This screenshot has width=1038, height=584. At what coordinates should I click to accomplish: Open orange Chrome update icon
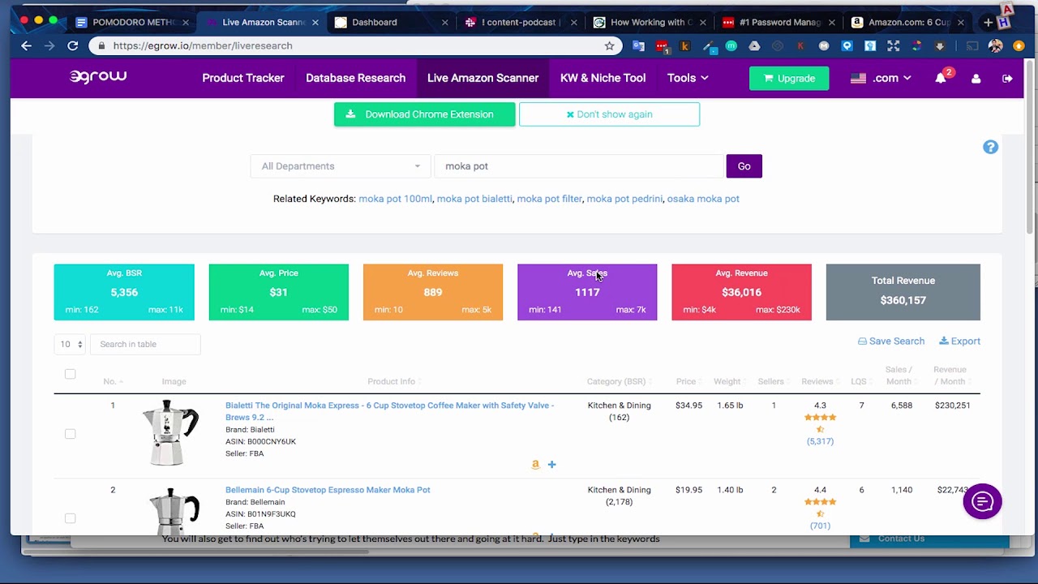point(1019,46)
